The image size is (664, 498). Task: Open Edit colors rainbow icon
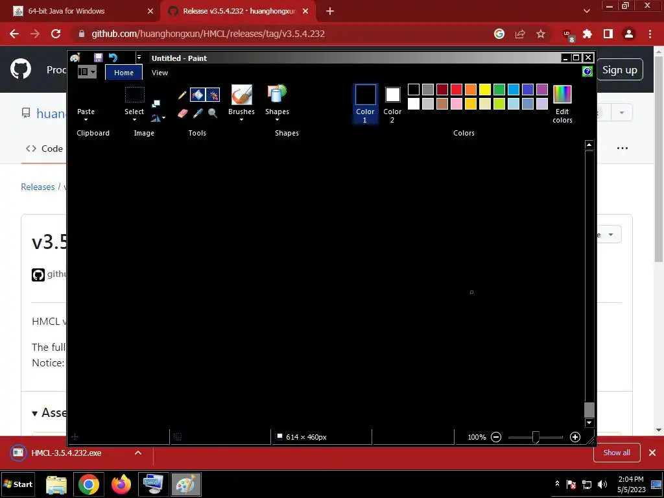[x=562, y=95]
